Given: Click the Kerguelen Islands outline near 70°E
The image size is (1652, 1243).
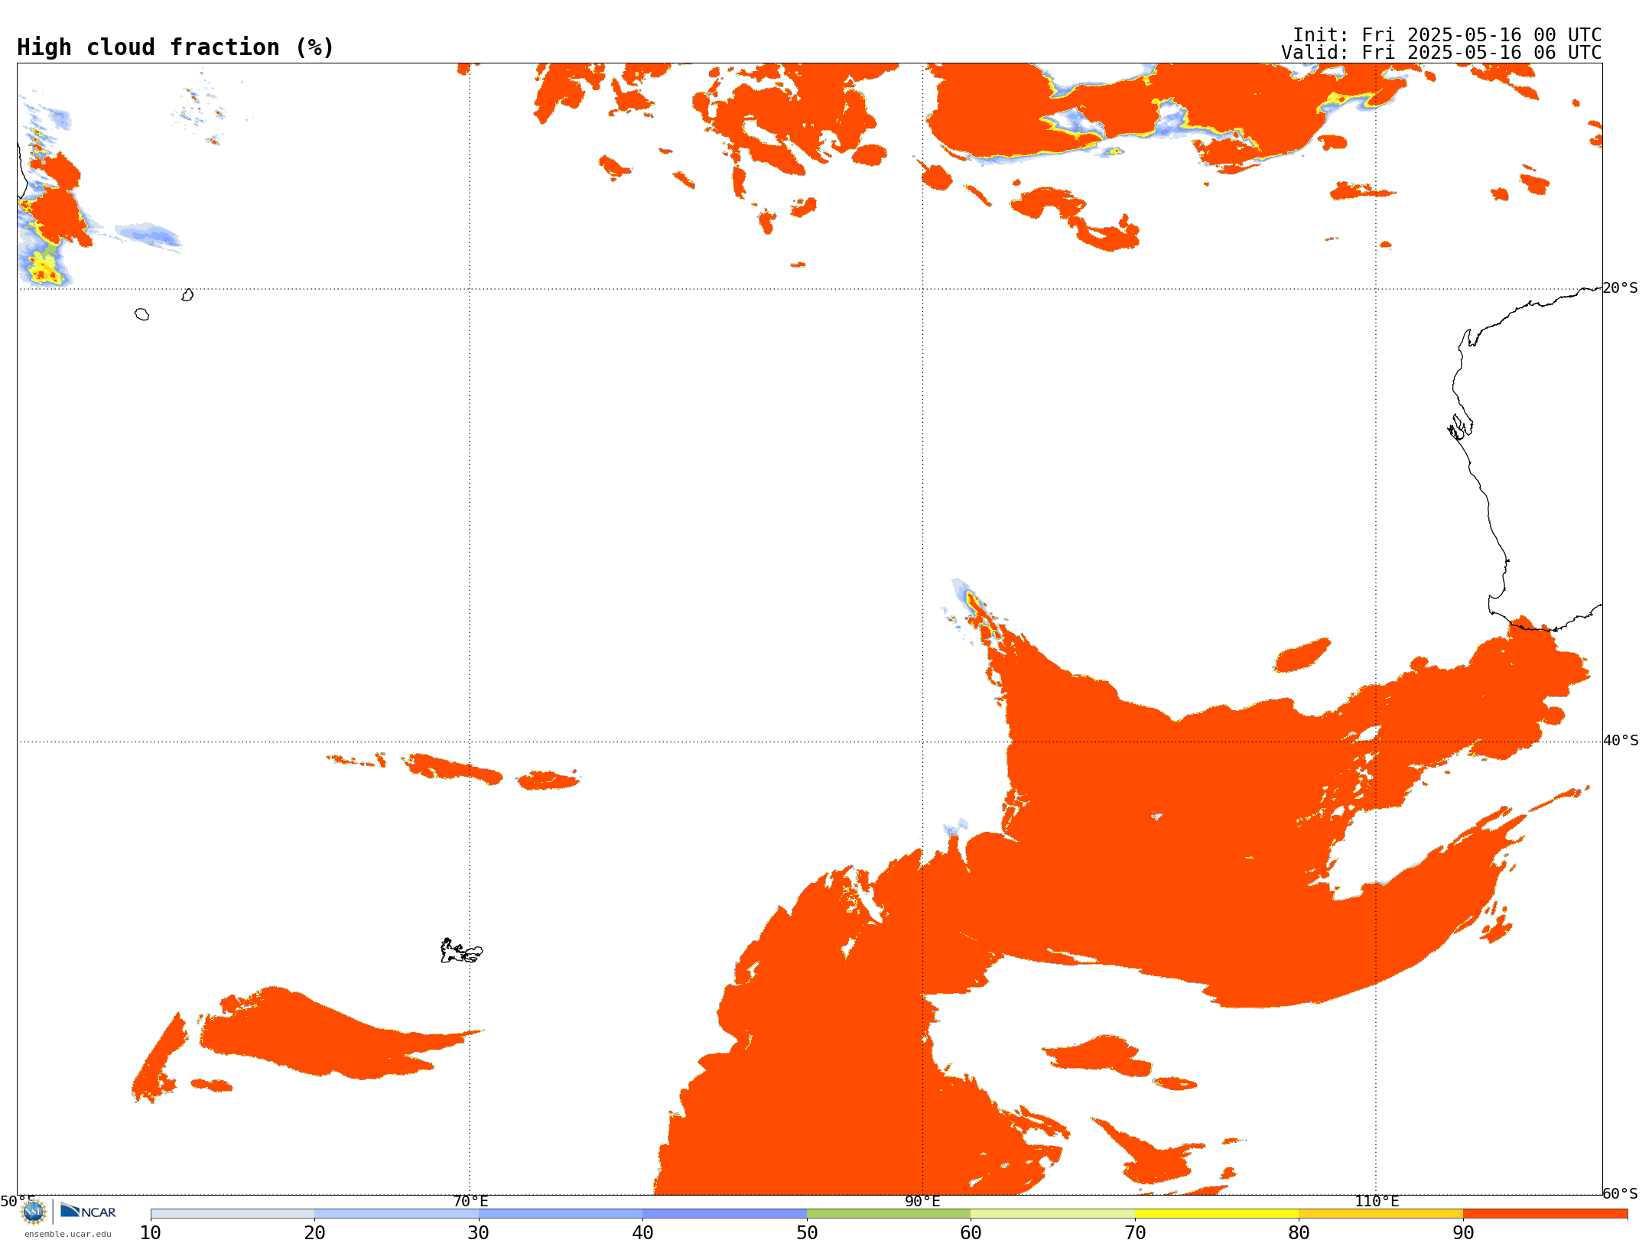Looking at the screenshot, I should tap(461, 951).
